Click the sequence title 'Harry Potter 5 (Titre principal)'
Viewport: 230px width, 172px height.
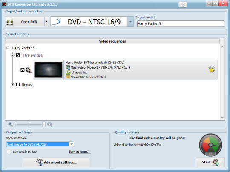pos(95,63)
